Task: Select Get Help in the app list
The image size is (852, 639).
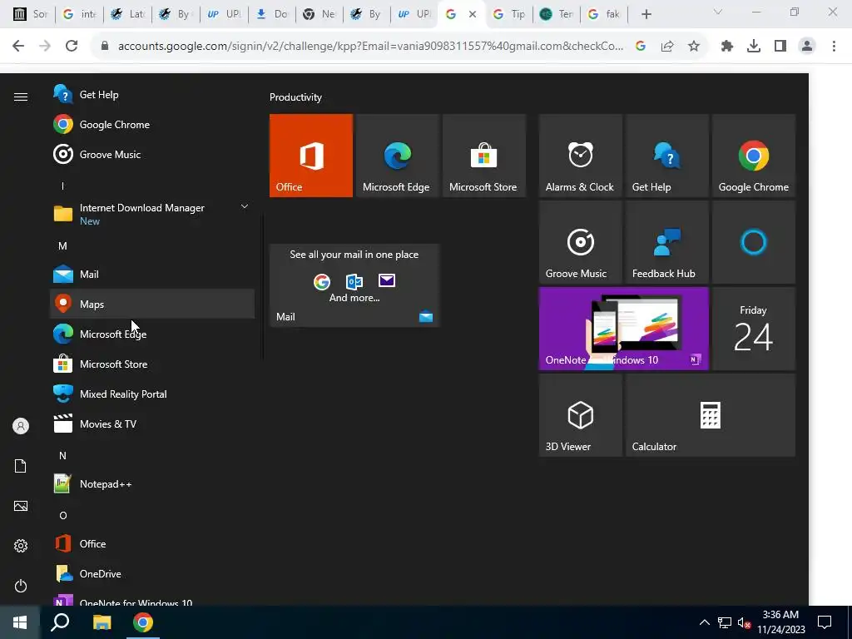Action: click(x=152, y=95)
